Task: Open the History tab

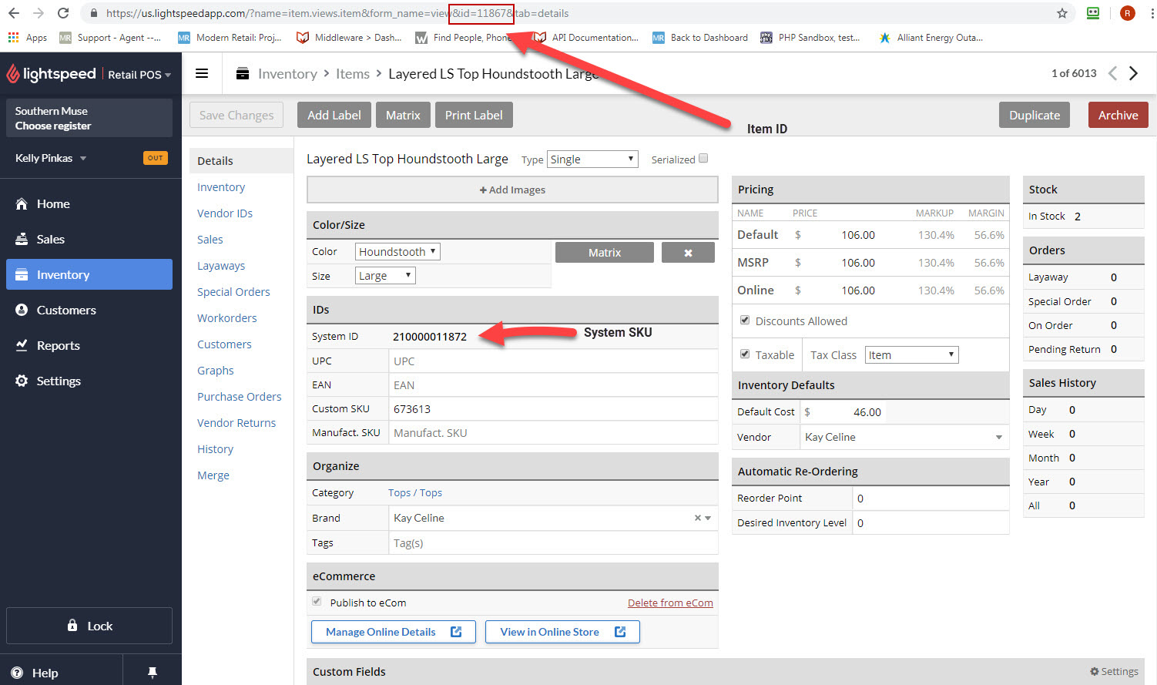Action: [x=215, y=449]
